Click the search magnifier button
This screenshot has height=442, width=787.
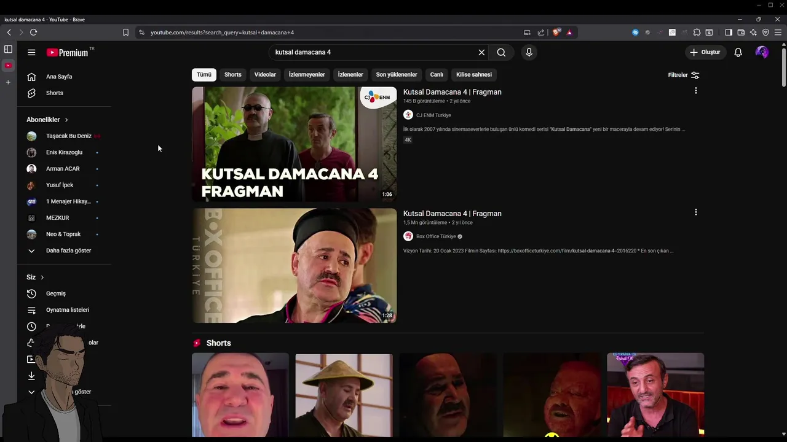point(501,52)
